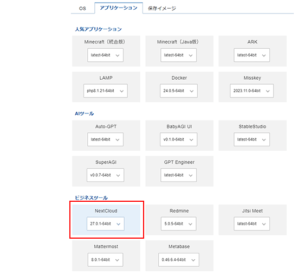Expand Metabase 0.46.6.4-64bit dropdown
The image size is (298, 275).
tap(179, 260)
